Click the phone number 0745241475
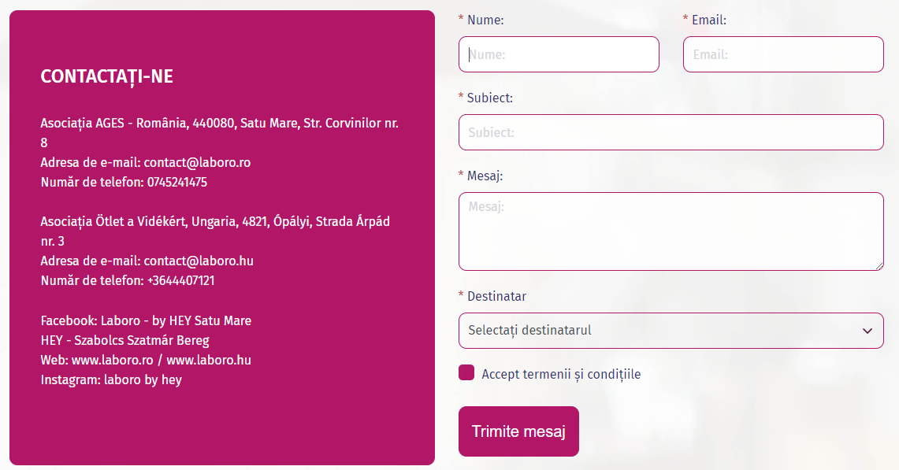The height and width of the screenshot is (470, 899). coord(177,182)
